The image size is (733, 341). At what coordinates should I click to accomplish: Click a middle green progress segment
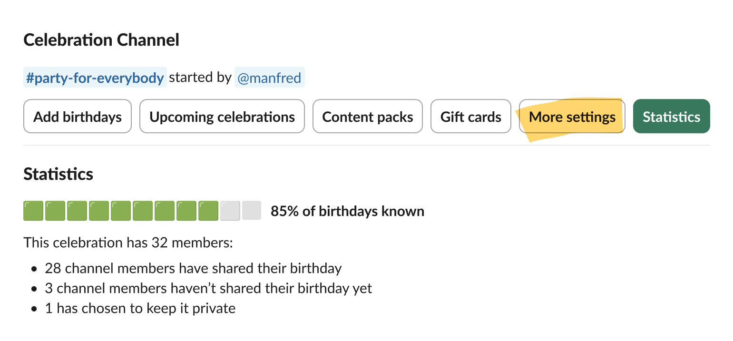(141, 210)
